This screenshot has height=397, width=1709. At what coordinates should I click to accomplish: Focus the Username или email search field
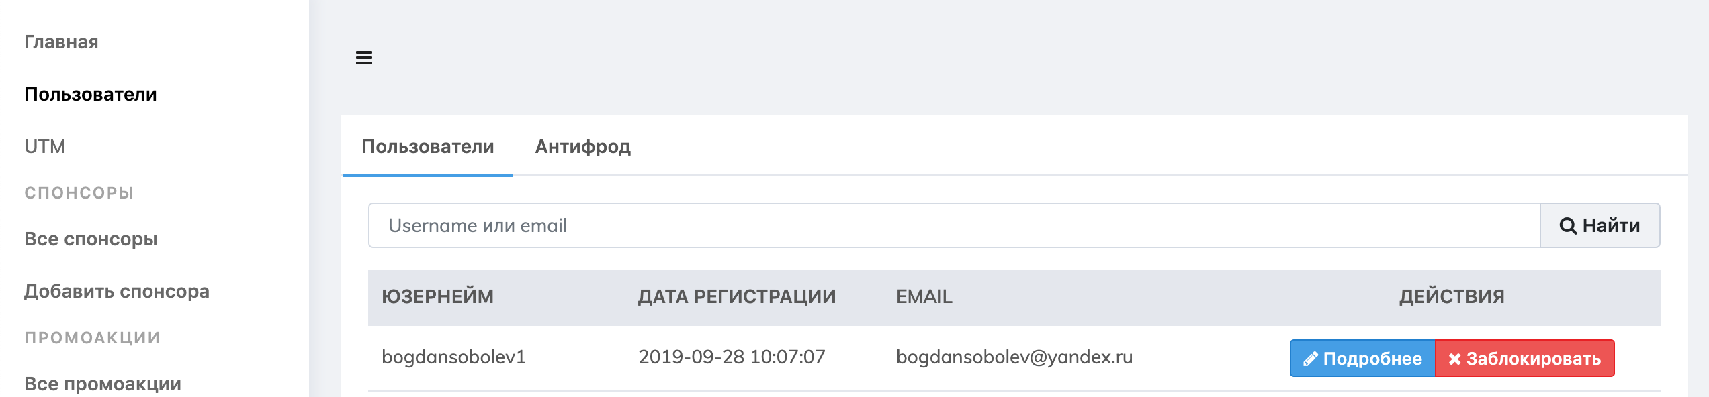[x=954, y=226]
